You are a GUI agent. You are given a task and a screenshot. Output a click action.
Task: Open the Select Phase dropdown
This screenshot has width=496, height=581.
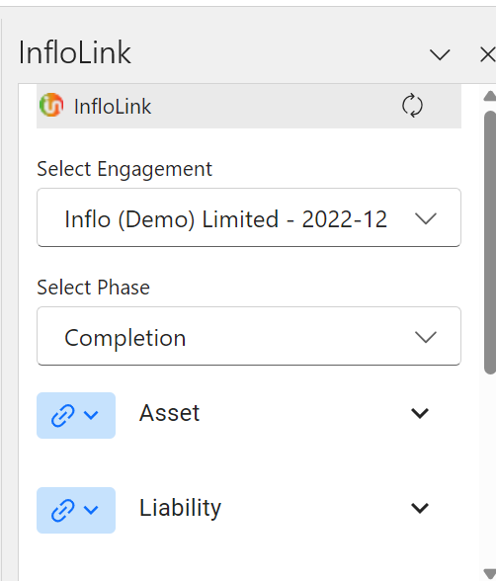pyautogui.click(x=249, y=336)
